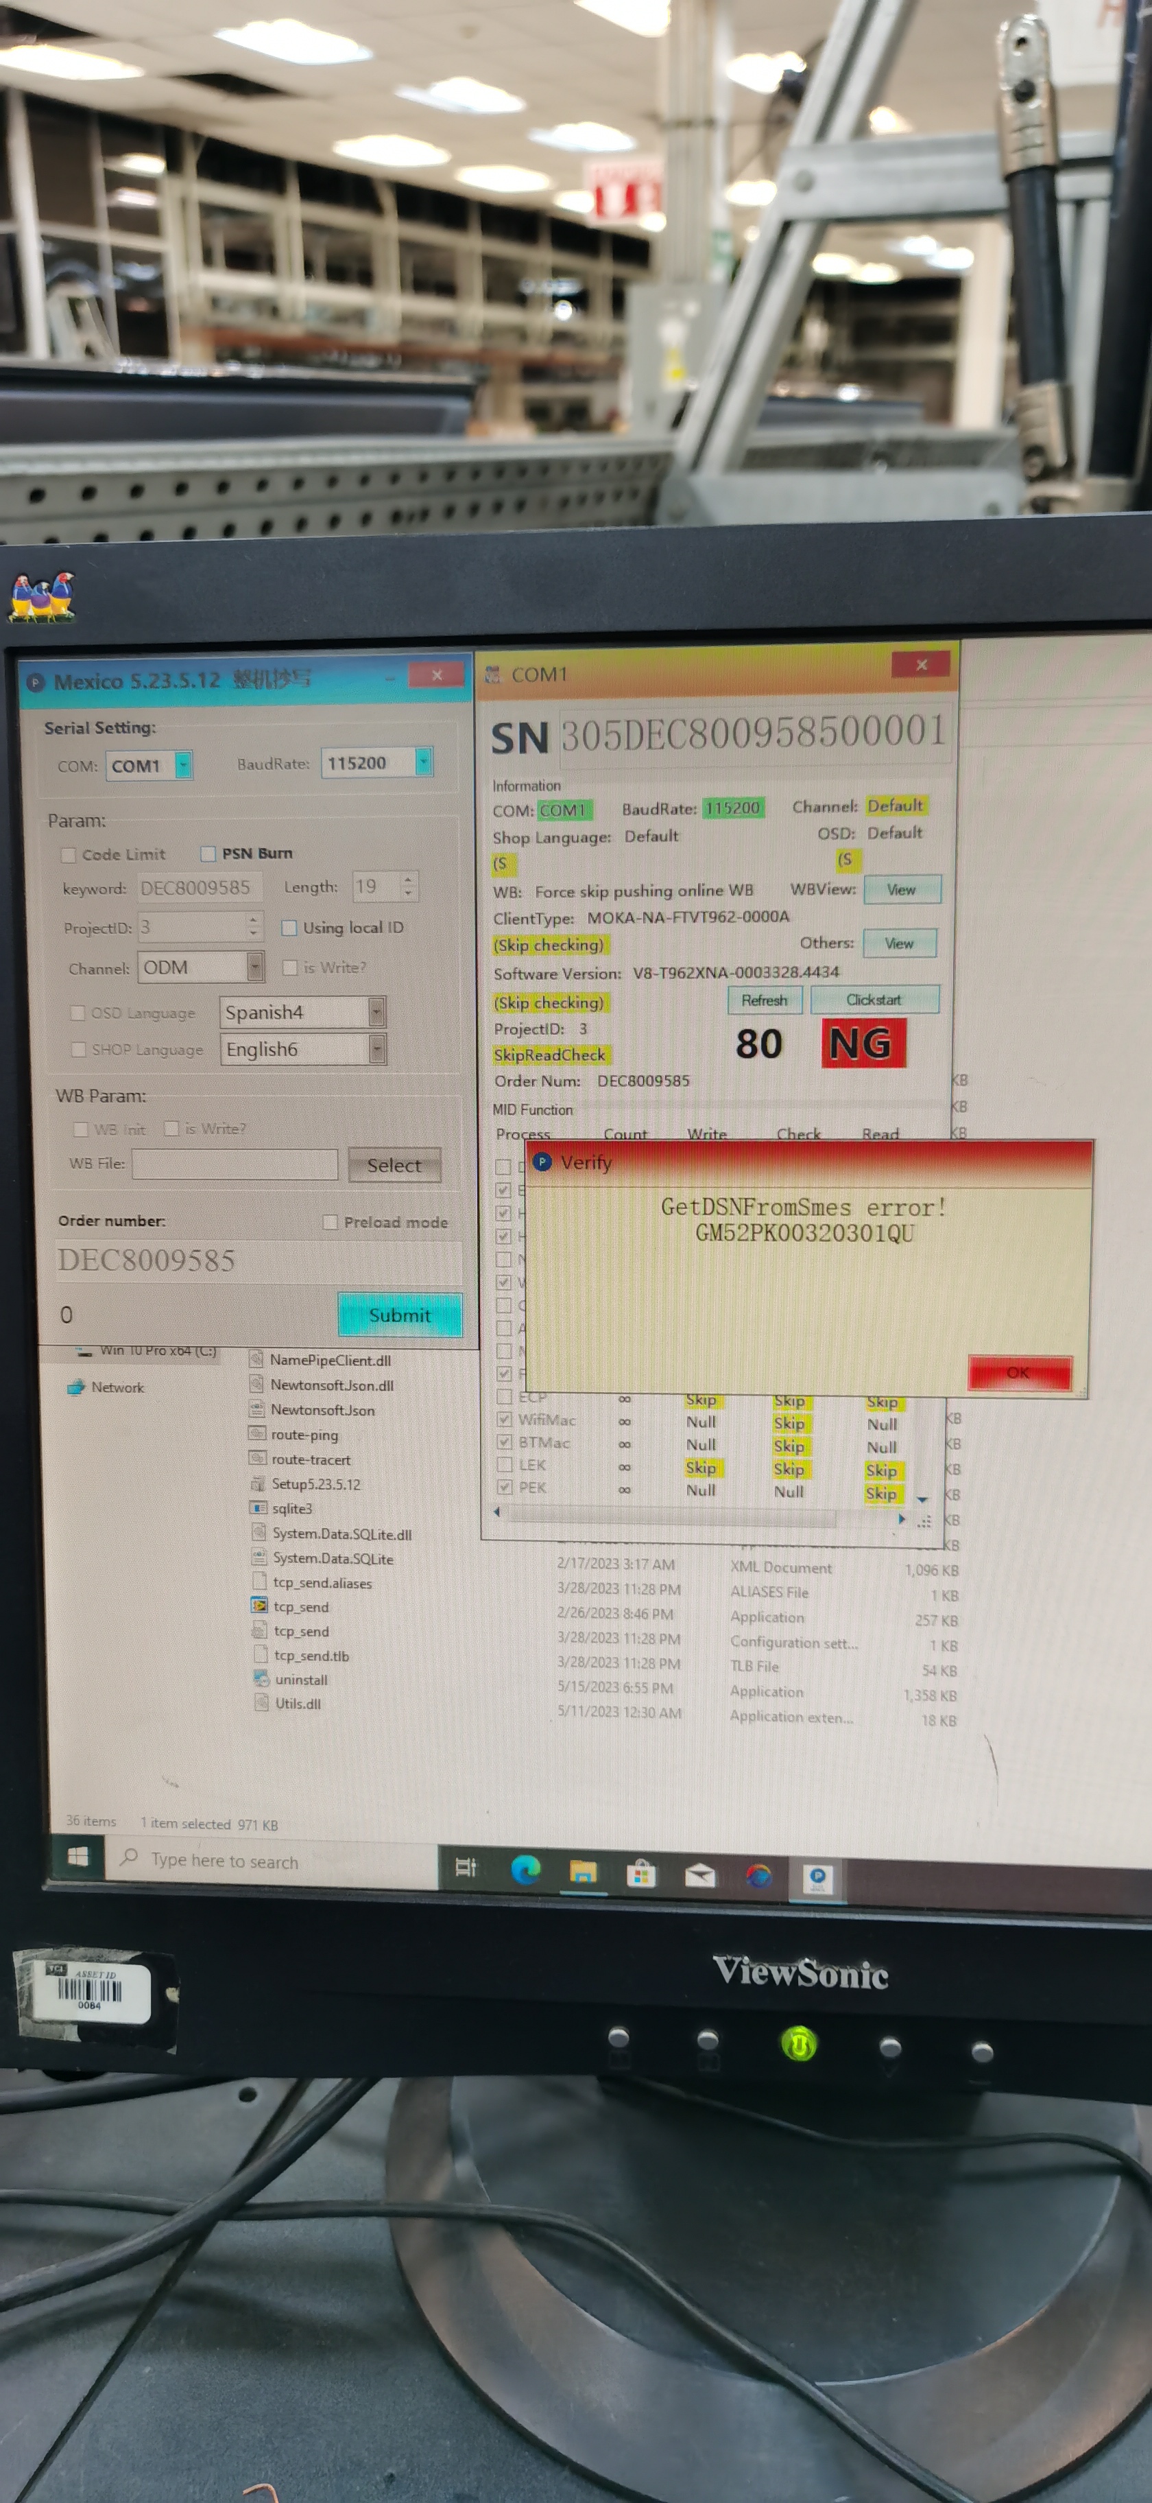Click Select next to WB File
This screenshot has width=1152, height=2503.
394,1165
